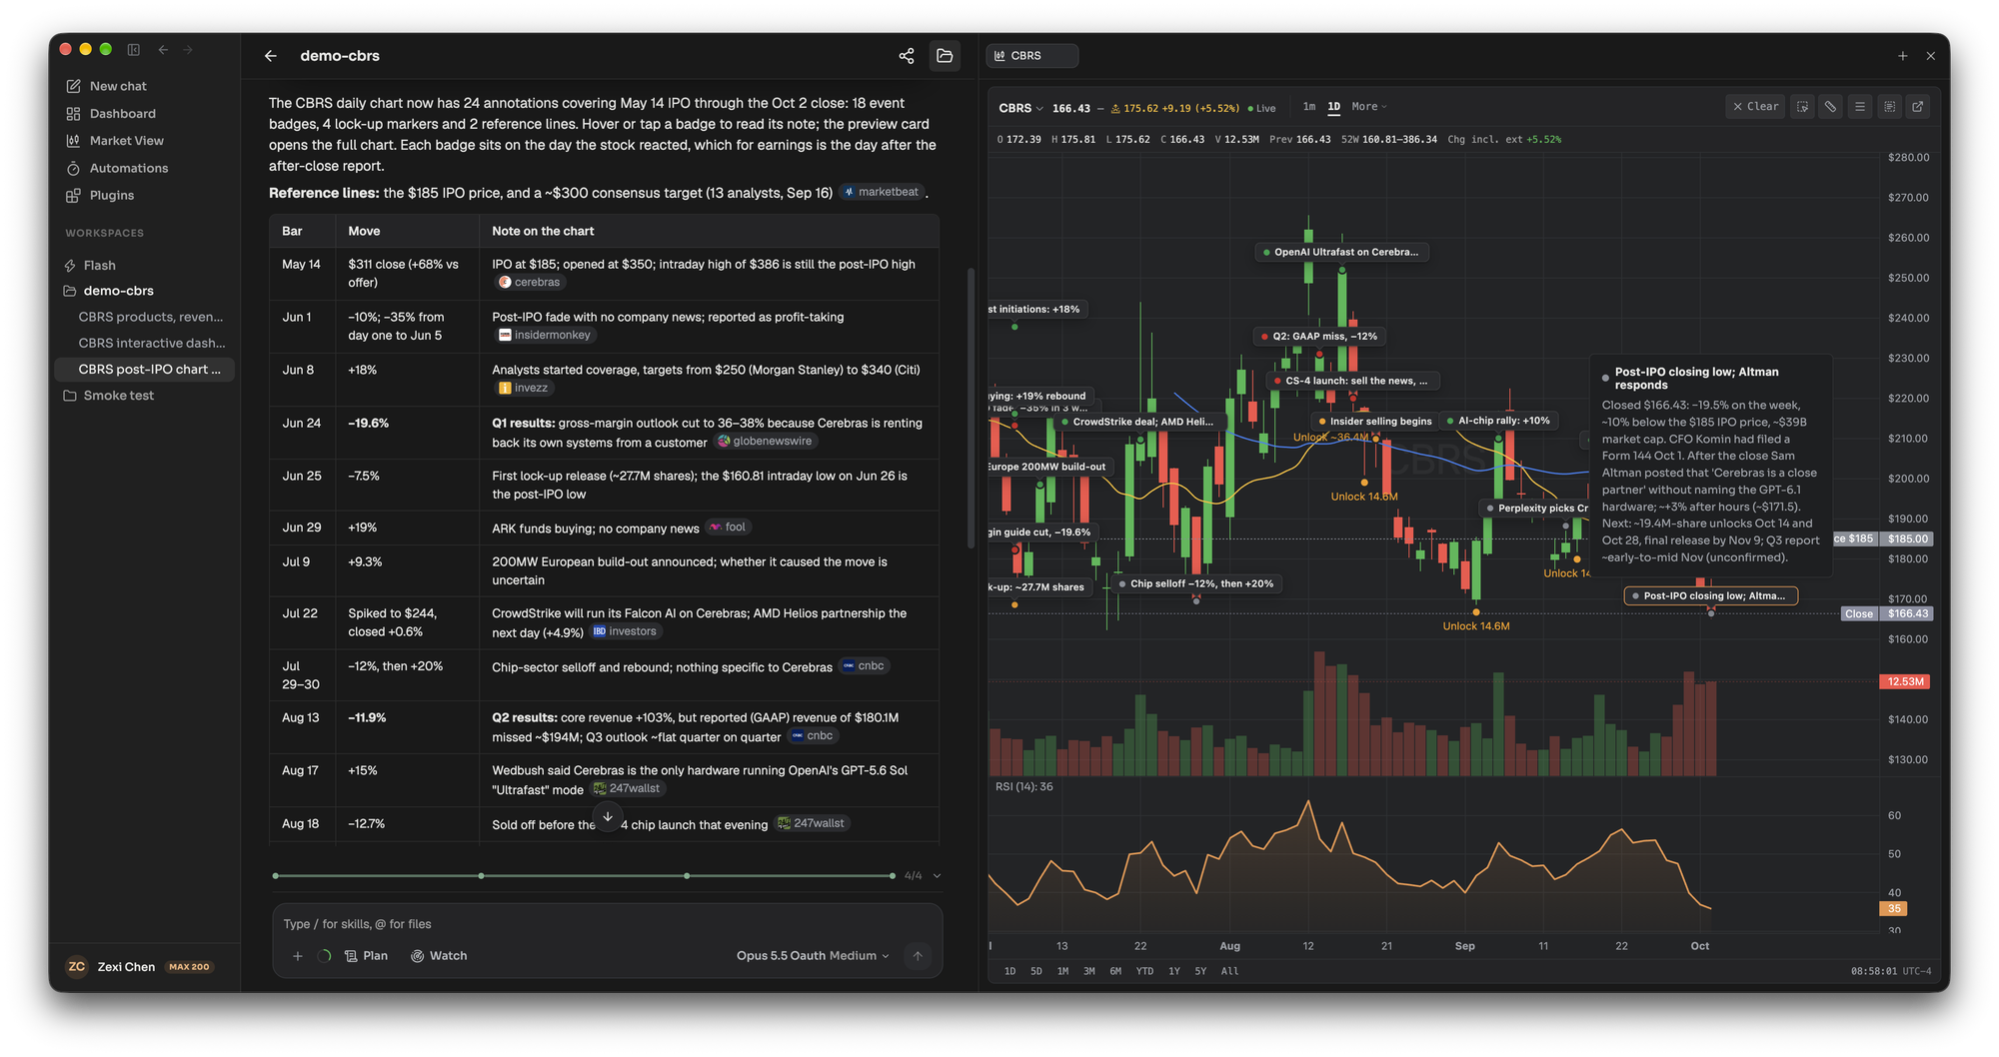
Task: Set chart range to YTD
Action: coord(1144,971)
